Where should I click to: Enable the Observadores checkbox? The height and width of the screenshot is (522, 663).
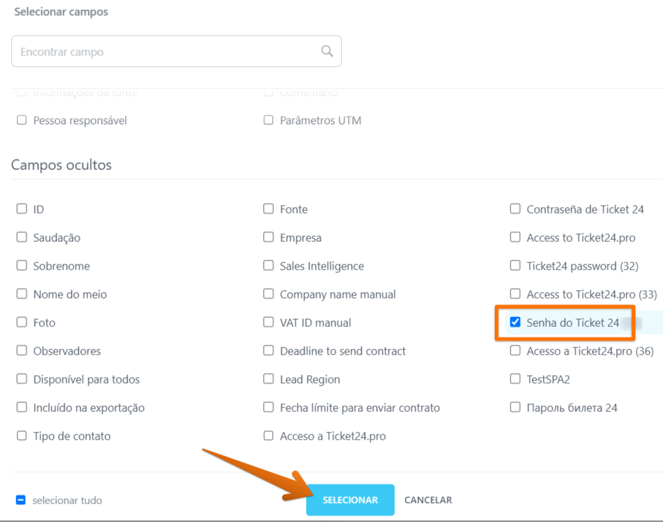pos(22,351)
